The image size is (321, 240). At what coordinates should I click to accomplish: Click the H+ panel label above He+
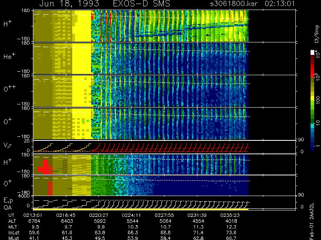point(8,24)
